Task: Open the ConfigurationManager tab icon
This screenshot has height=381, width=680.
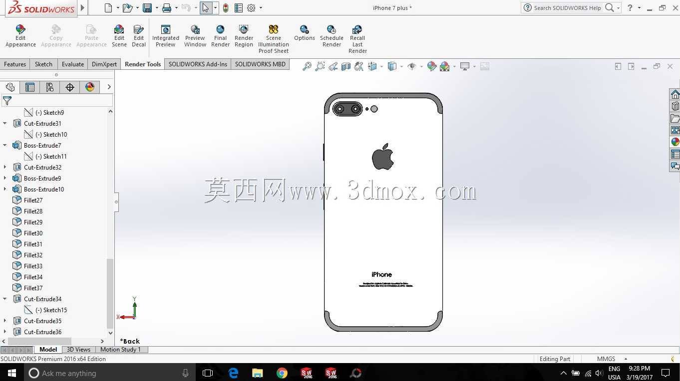Action: [x=50, y=87]
